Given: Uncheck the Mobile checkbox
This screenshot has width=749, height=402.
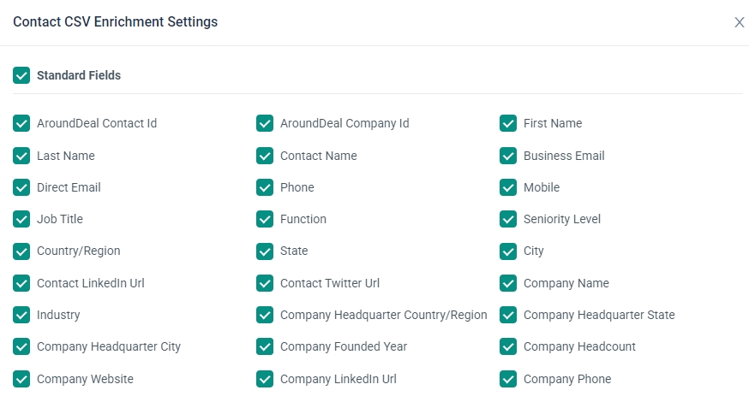Looking at the screenshot, I should pyautogui.click(x=508, y=187).
